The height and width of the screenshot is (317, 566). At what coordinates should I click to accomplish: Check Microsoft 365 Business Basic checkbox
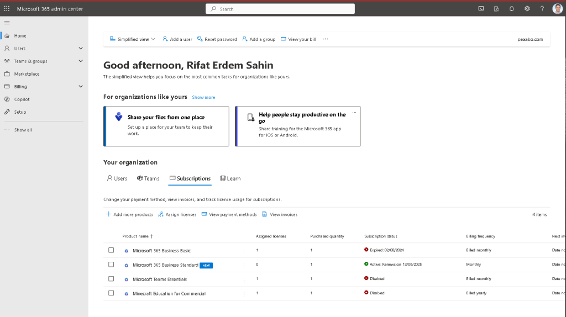pos(111,250)
